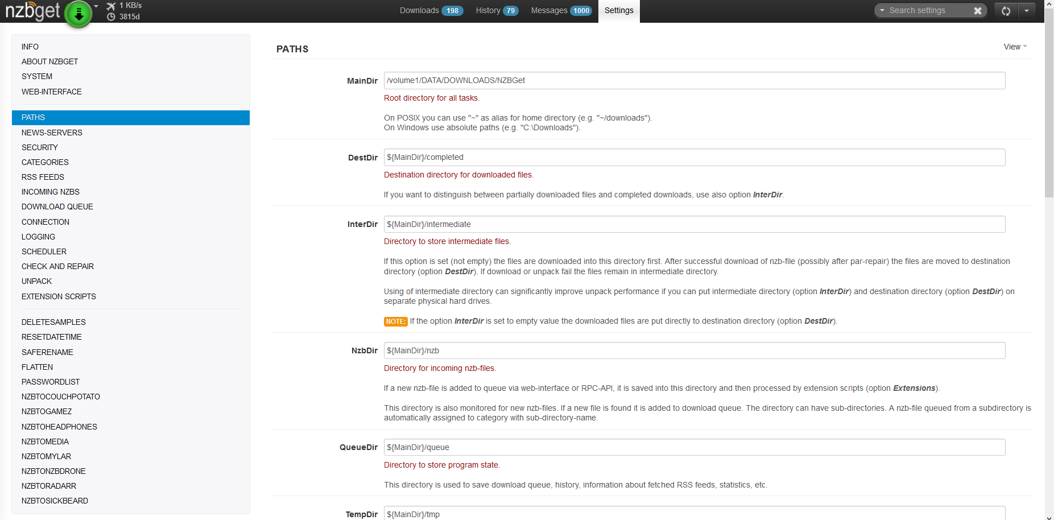Viewport: 1054px width, 520px height.
Task: Open FLATTEN script settings
Action: (131, 367)
